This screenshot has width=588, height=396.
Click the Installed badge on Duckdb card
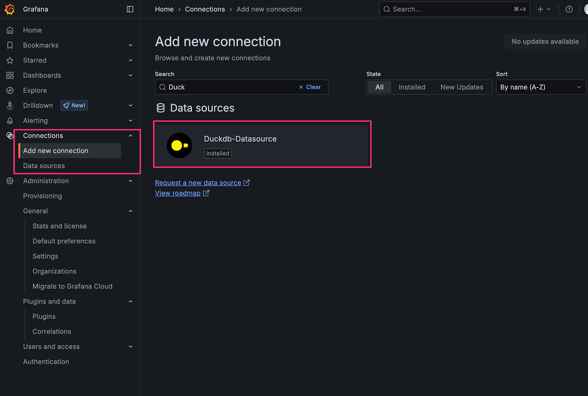pos(218,153)
